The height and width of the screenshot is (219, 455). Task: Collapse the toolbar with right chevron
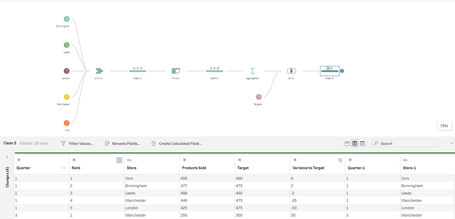pos(451,143)
